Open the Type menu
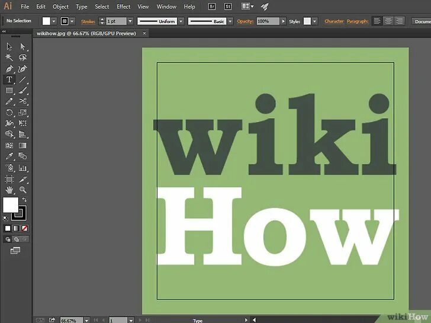Screen dimensions: 431x323 click(81, 7)
